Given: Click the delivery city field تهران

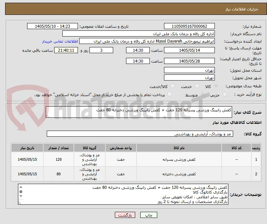Looking at the screenshot, I should click(x=189, y=77).
